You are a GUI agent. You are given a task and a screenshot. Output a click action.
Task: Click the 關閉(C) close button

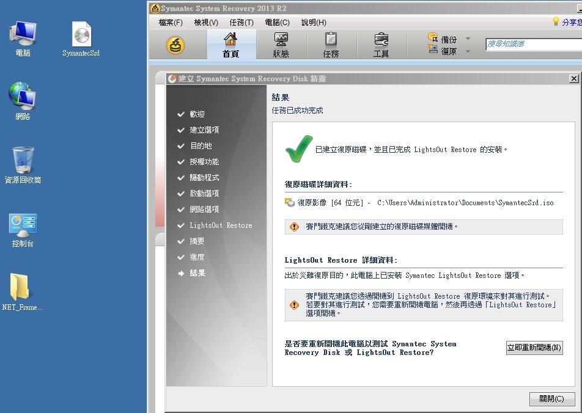(x=551, y=399)
